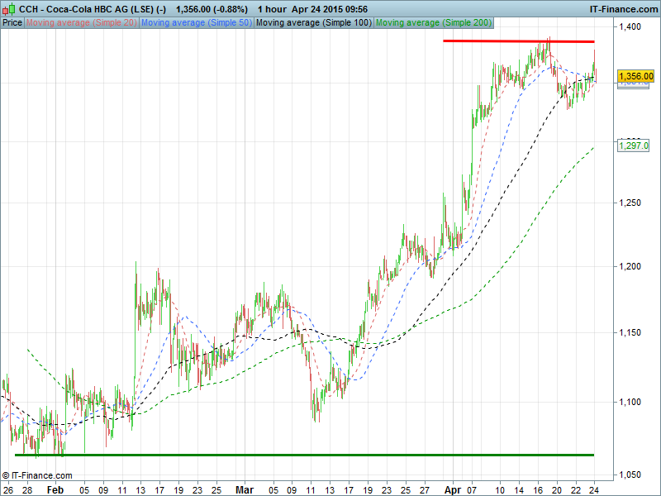This screenshot has height=496, width=661.
Task: Select the Moving average (Simple 50) label
Action: (x=197, y=22)
